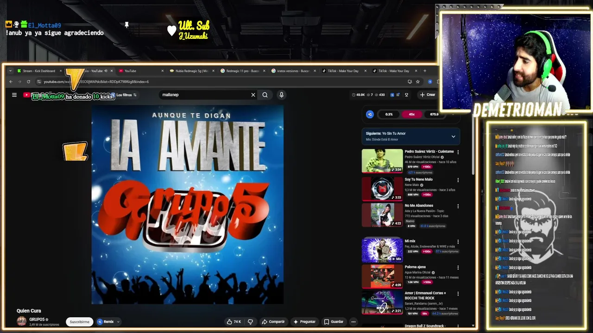Open the No Me Abandones video title
593x333 pixels.
[419, 205]
